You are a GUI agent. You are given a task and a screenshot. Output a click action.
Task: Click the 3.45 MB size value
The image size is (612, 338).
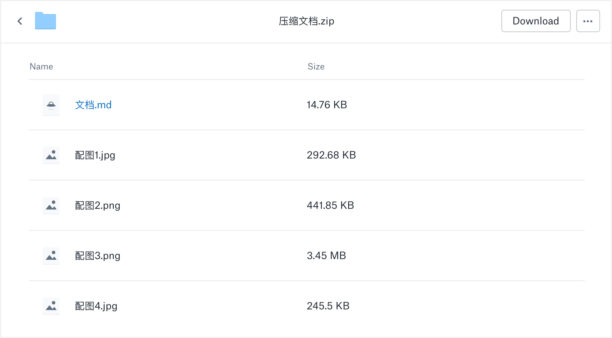point(326,256)
